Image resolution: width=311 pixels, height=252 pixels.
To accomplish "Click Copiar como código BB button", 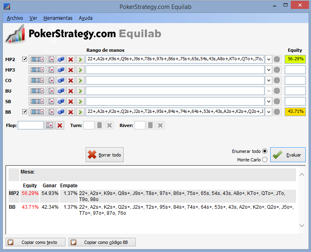I will tap(102, 242).
